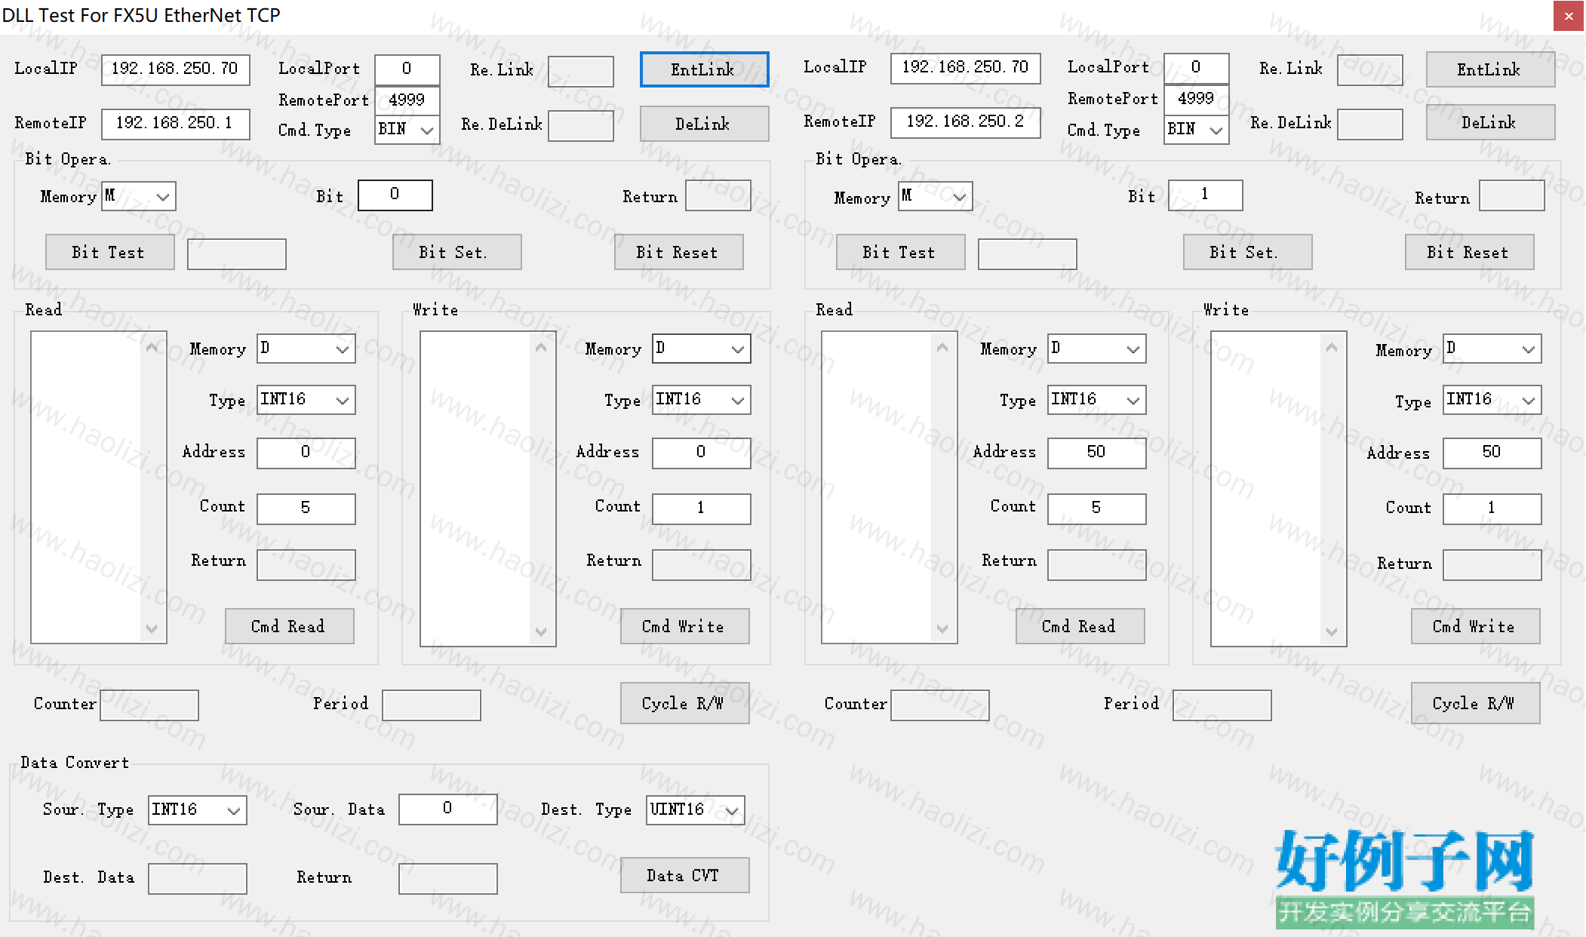The height and width of the screenshot is (937, 1586).
Task: Open the Dest. Type UINT16 dropdown
Action: click(695, 810)
